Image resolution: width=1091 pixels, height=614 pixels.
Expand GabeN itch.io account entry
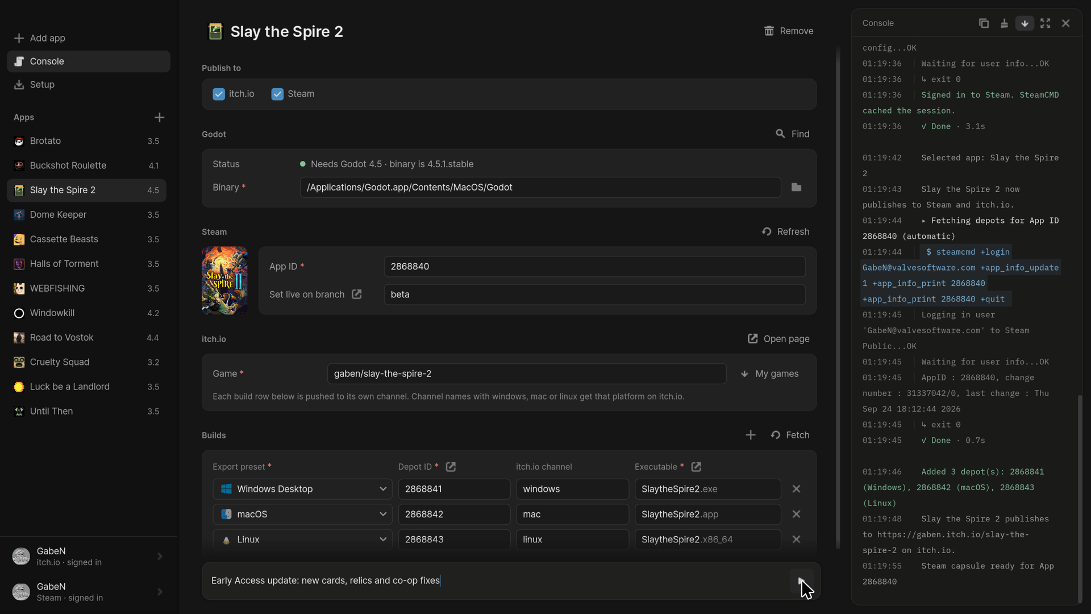pos(89,557)
